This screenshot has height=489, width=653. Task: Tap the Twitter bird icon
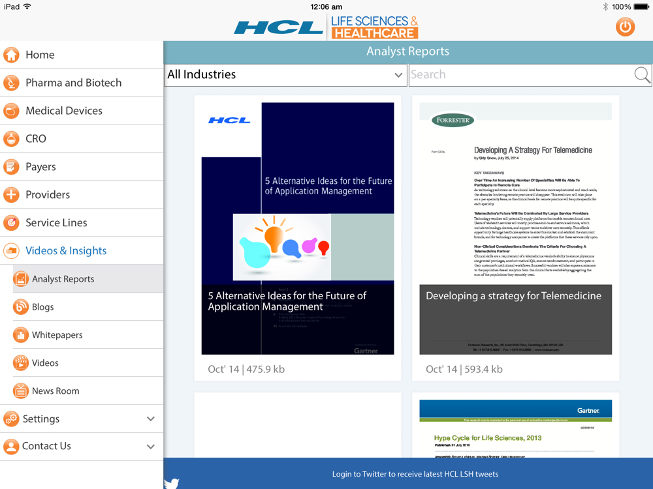point(172,484)
